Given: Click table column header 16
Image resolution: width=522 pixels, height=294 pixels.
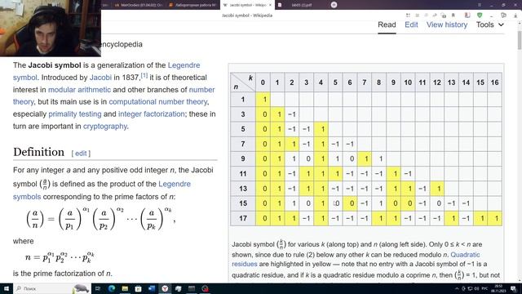Looking at the screenshot, I should tap(495, 82).
